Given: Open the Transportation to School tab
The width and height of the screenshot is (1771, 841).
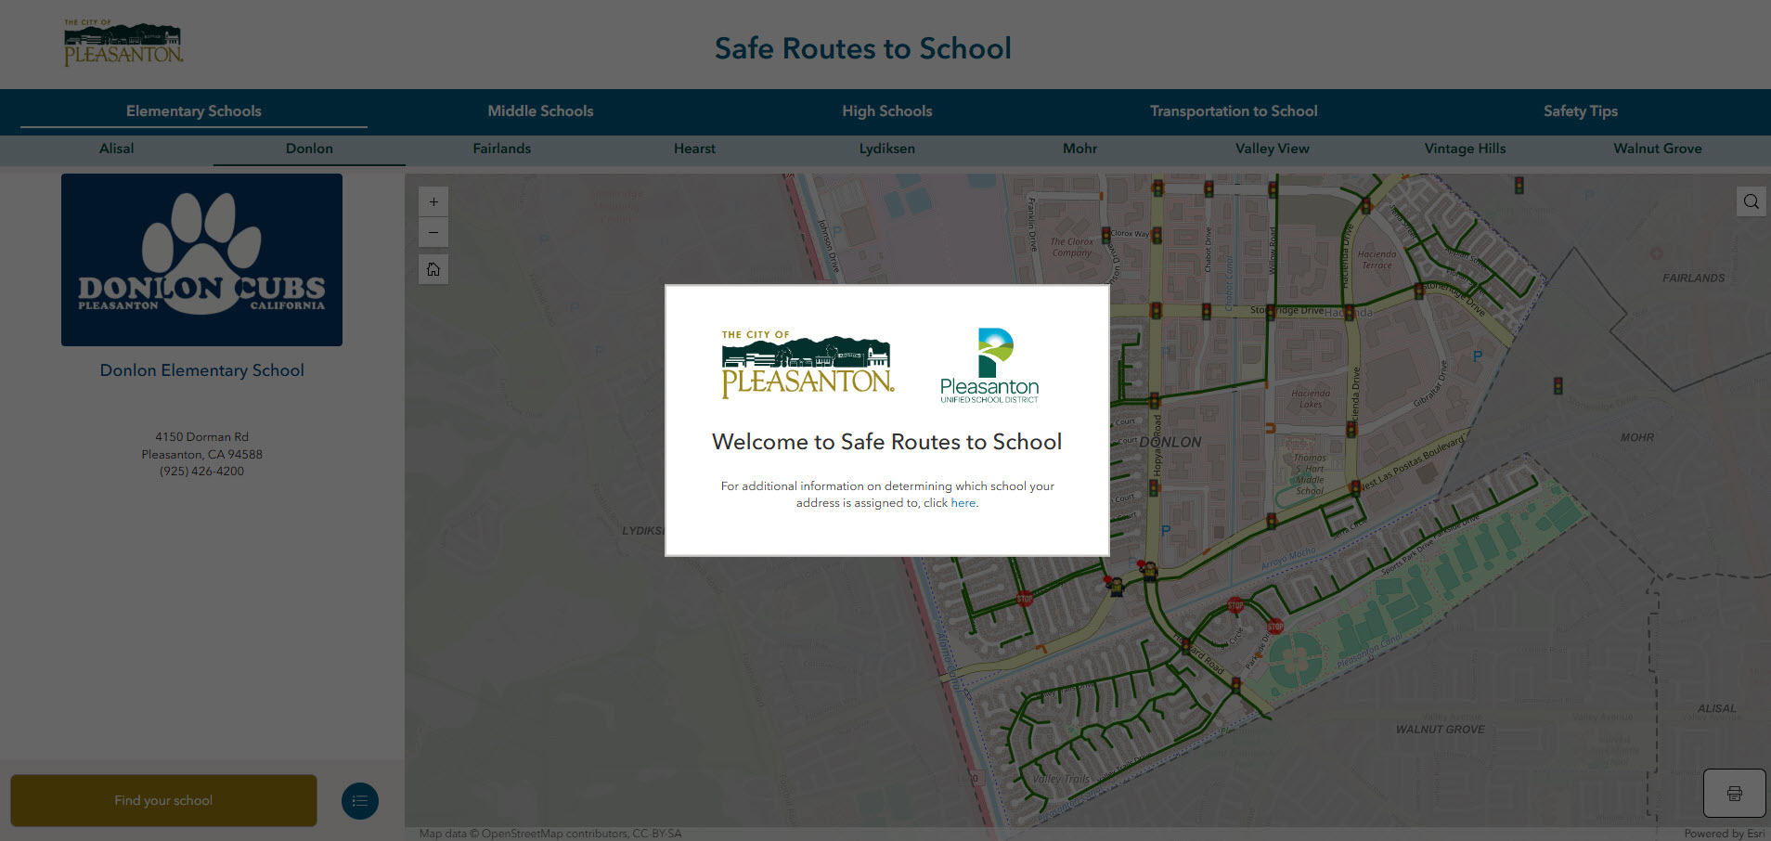Looking at the screenshot, I should pos(1234,111).
